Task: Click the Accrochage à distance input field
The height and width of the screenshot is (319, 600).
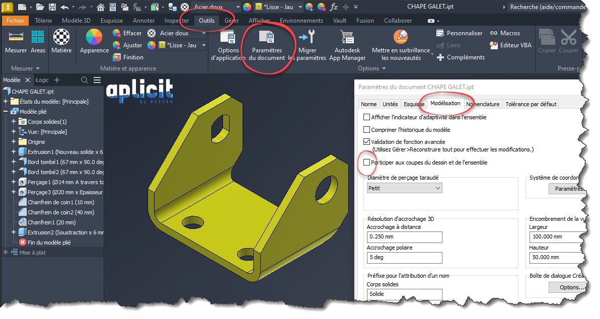Action: coord(404,237)
